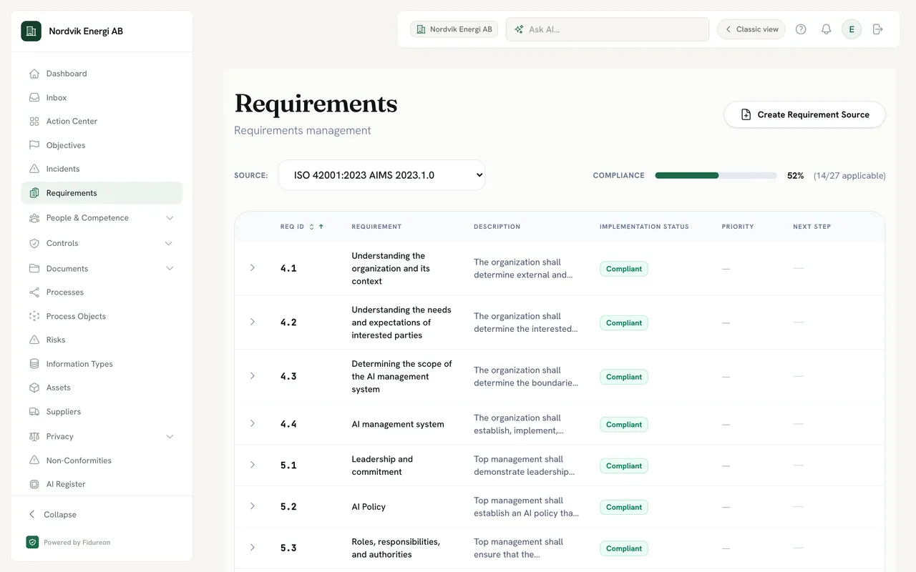Collapse the sidebar

tap(53, 515)
